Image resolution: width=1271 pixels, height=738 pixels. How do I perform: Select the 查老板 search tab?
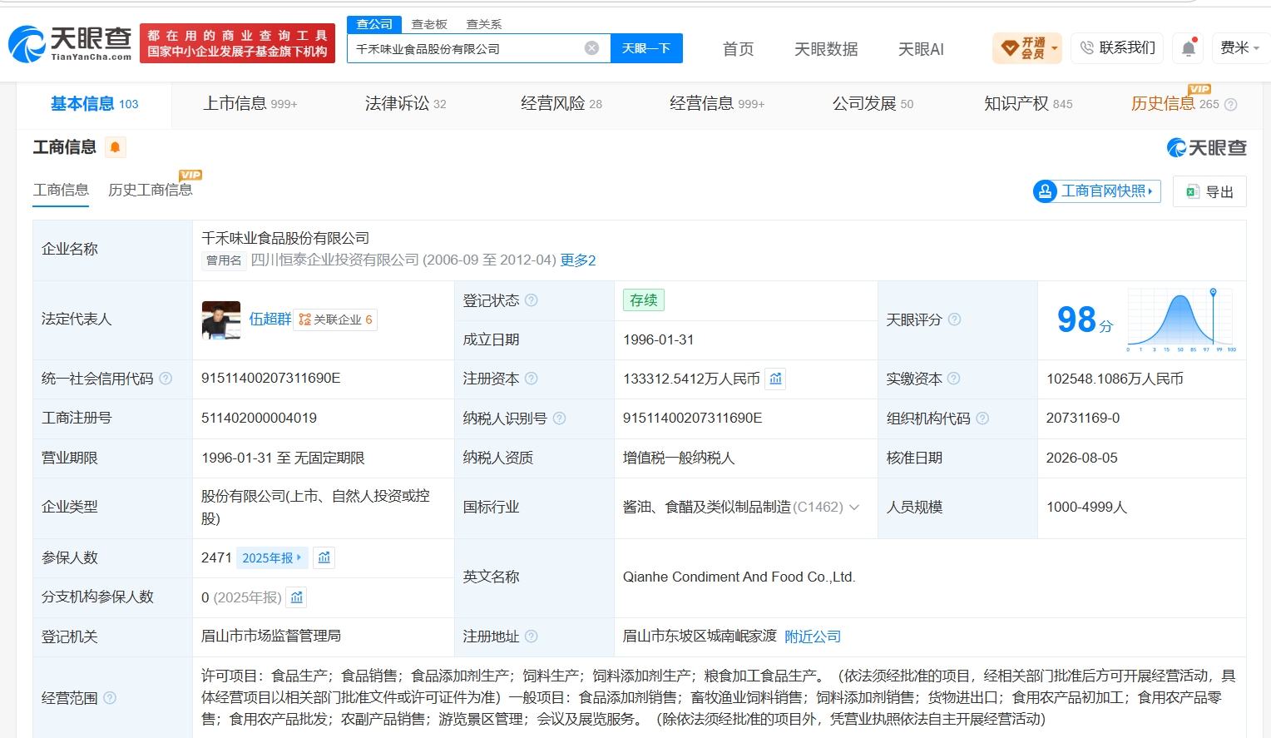429,24
